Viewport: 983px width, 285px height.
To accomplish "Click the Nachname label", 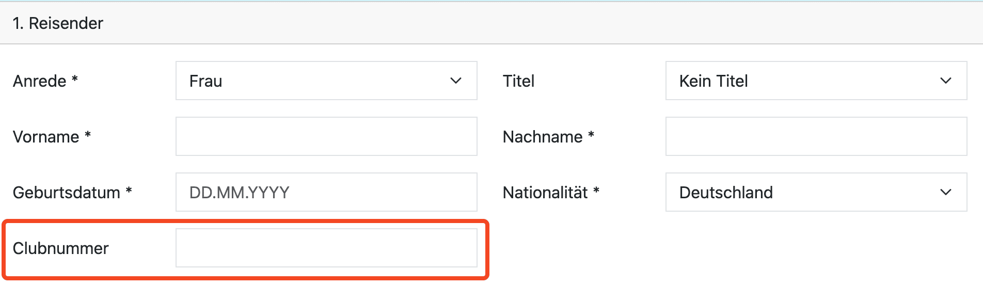I will (543, 137).
